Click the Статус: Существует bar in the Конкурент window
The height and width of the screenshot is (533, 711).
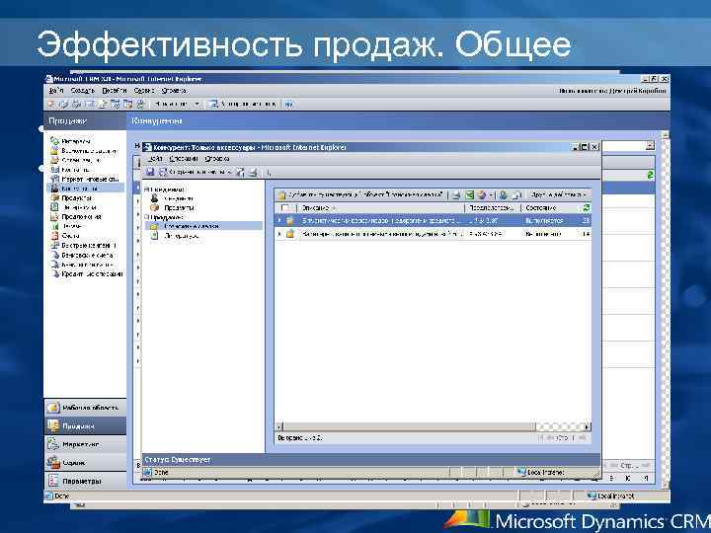[x=371, y=460]
